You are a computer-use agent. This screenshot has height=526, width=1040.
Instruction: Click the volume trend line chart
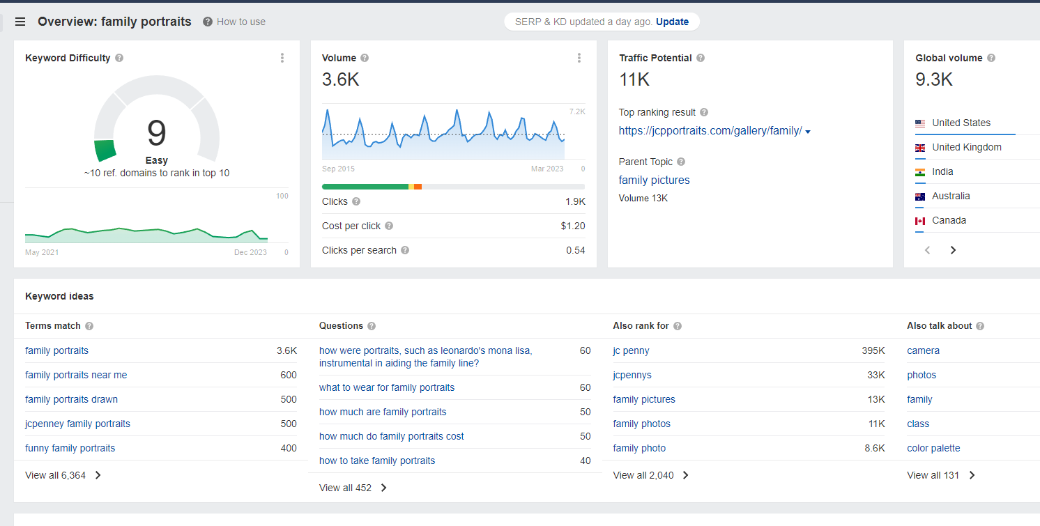point(443,133)
